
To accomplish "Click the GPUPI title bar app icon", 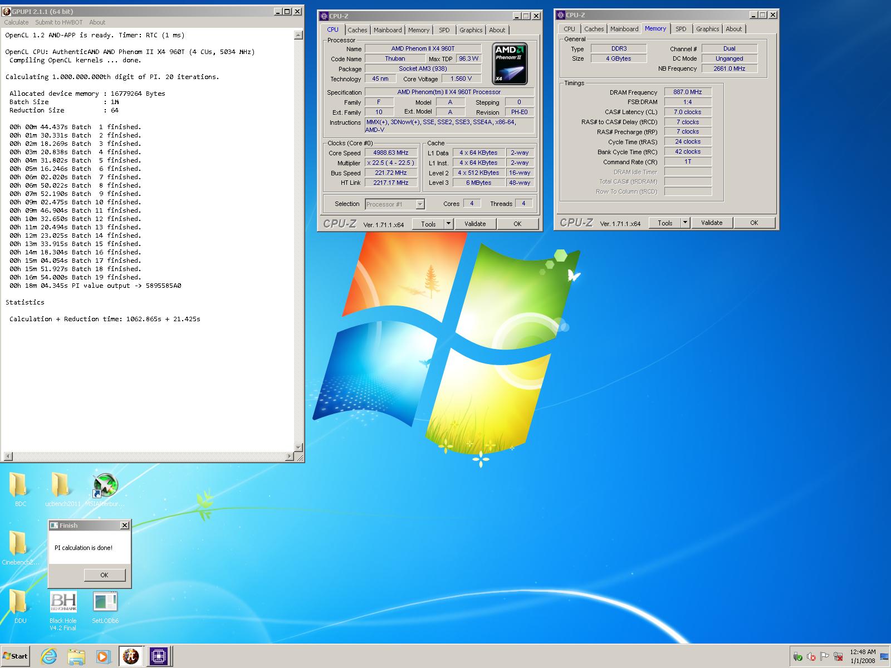I will point(7,11).
